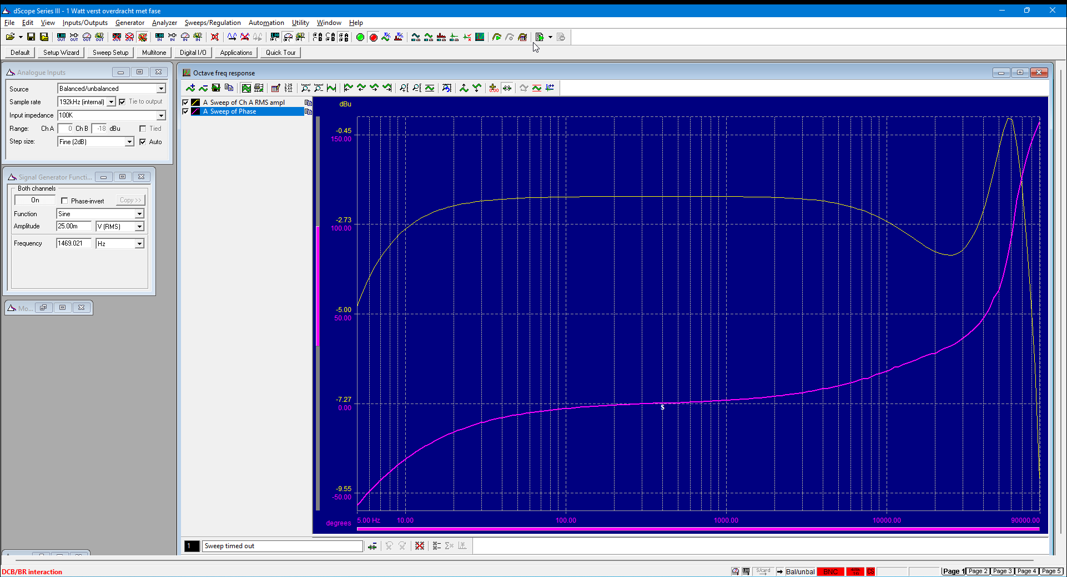This screenshot has width=1067, height=577.
Task: Click the Quick Tour button
Action: [x=280, y=53]
